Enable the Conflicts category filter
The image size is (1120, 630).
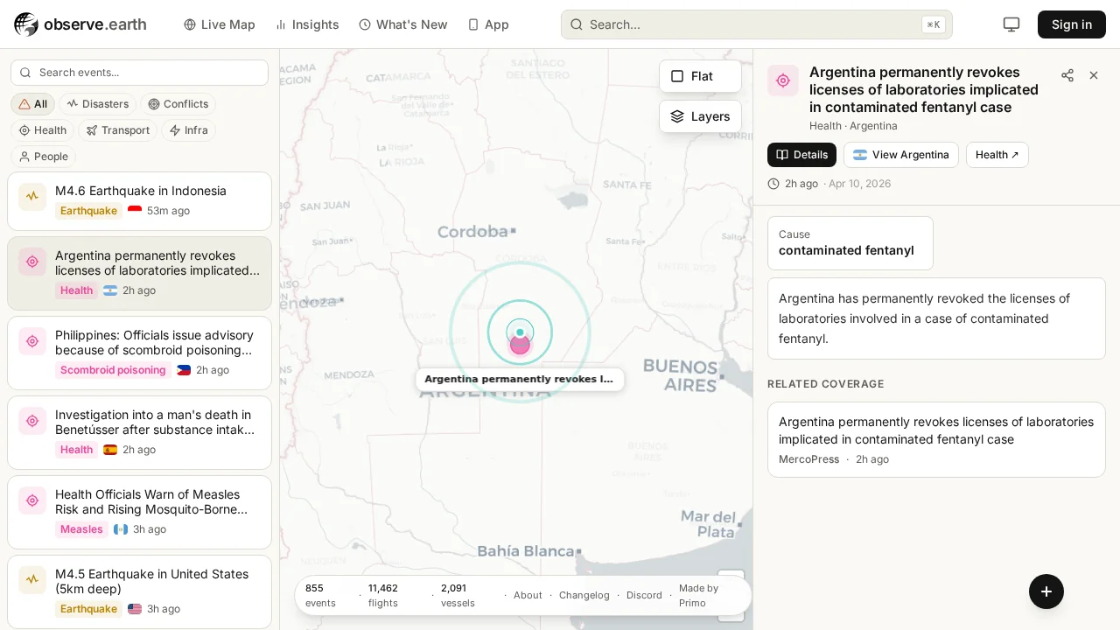click(178, 104)
